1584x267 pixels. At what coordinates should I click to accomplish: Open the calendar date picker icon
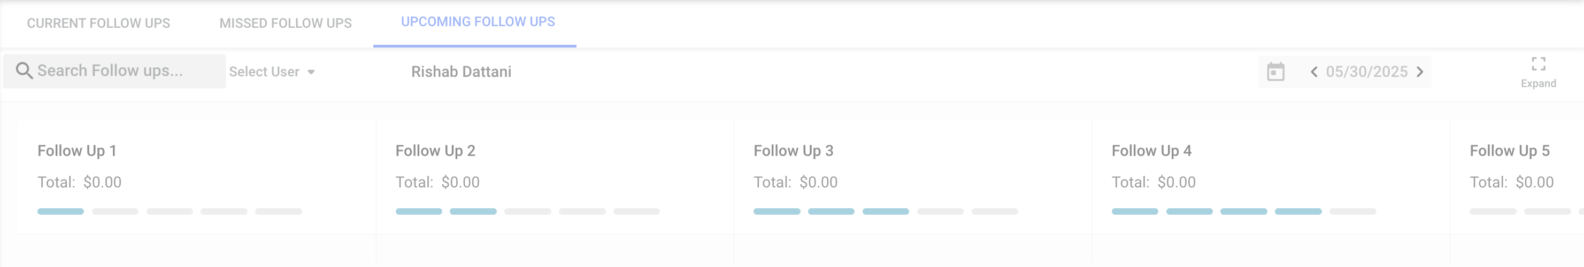1275,72
